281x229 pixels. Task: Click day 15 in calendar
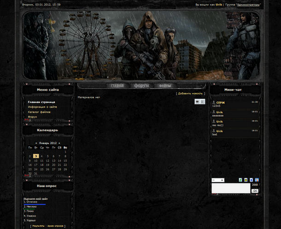tap(65, 161)
